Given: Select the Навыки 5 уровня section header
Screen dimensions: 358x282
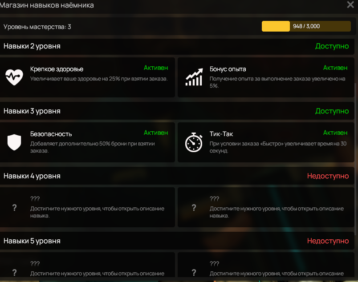Looking at the screenshot, I should pos(177,241).
